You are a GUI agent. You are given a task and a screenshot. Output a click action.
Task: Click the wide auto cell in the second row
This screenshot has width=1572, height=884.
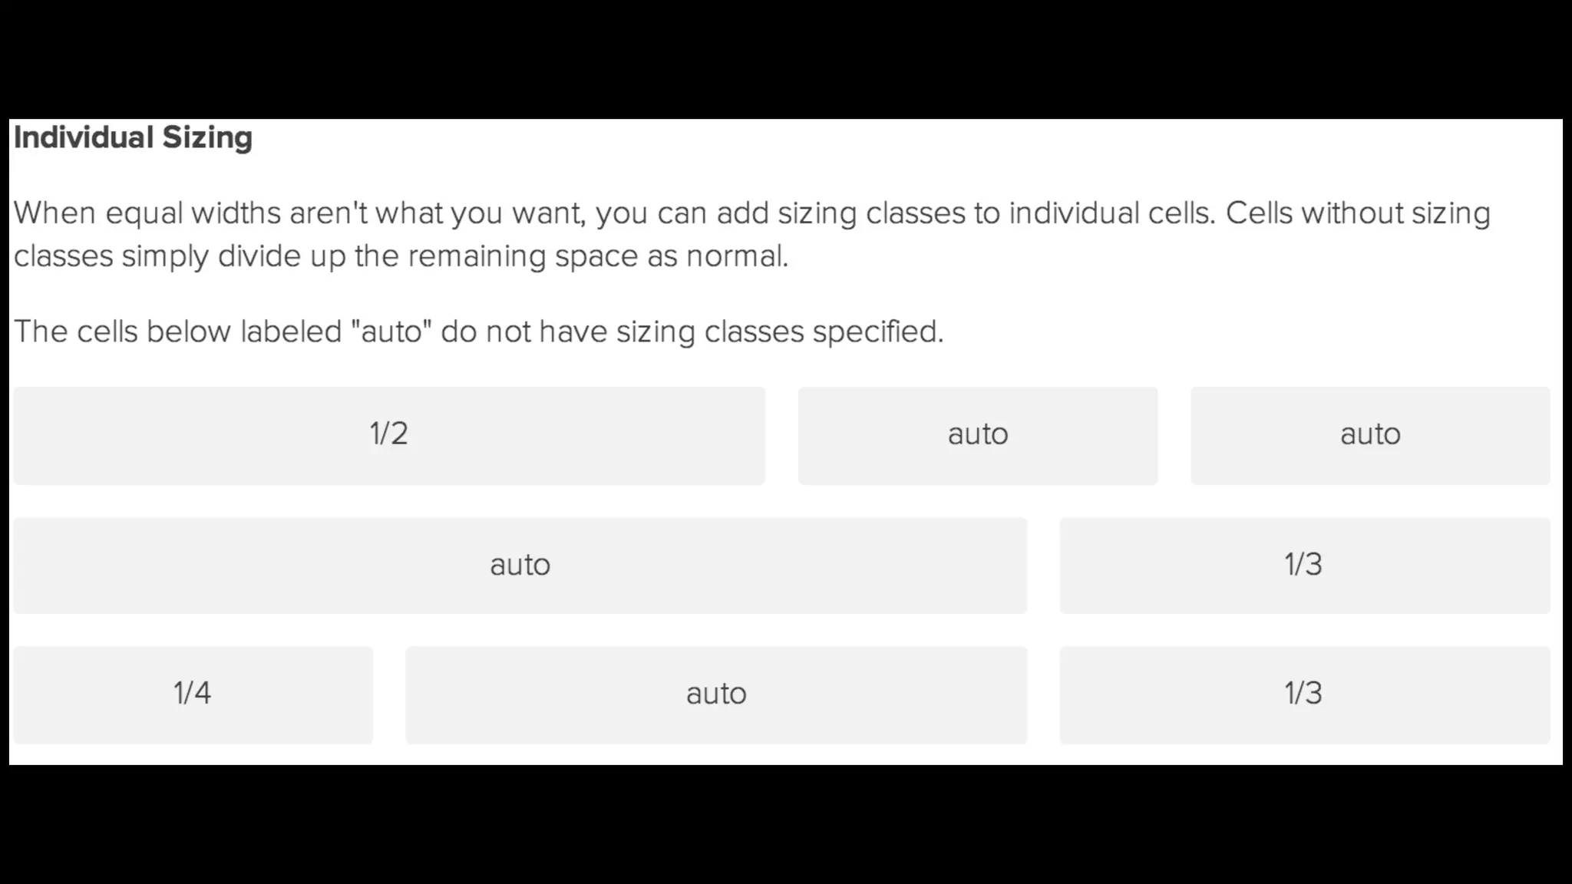click(x=520, y=566)
